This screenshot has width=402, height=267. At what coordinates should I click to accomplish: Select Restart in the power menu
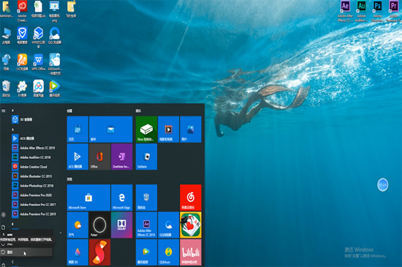(26, 252)
